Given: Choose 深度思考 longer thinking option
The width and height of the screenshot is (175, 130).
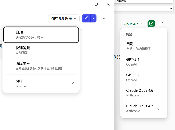Looking at the screenshot, I should [41, 66].
